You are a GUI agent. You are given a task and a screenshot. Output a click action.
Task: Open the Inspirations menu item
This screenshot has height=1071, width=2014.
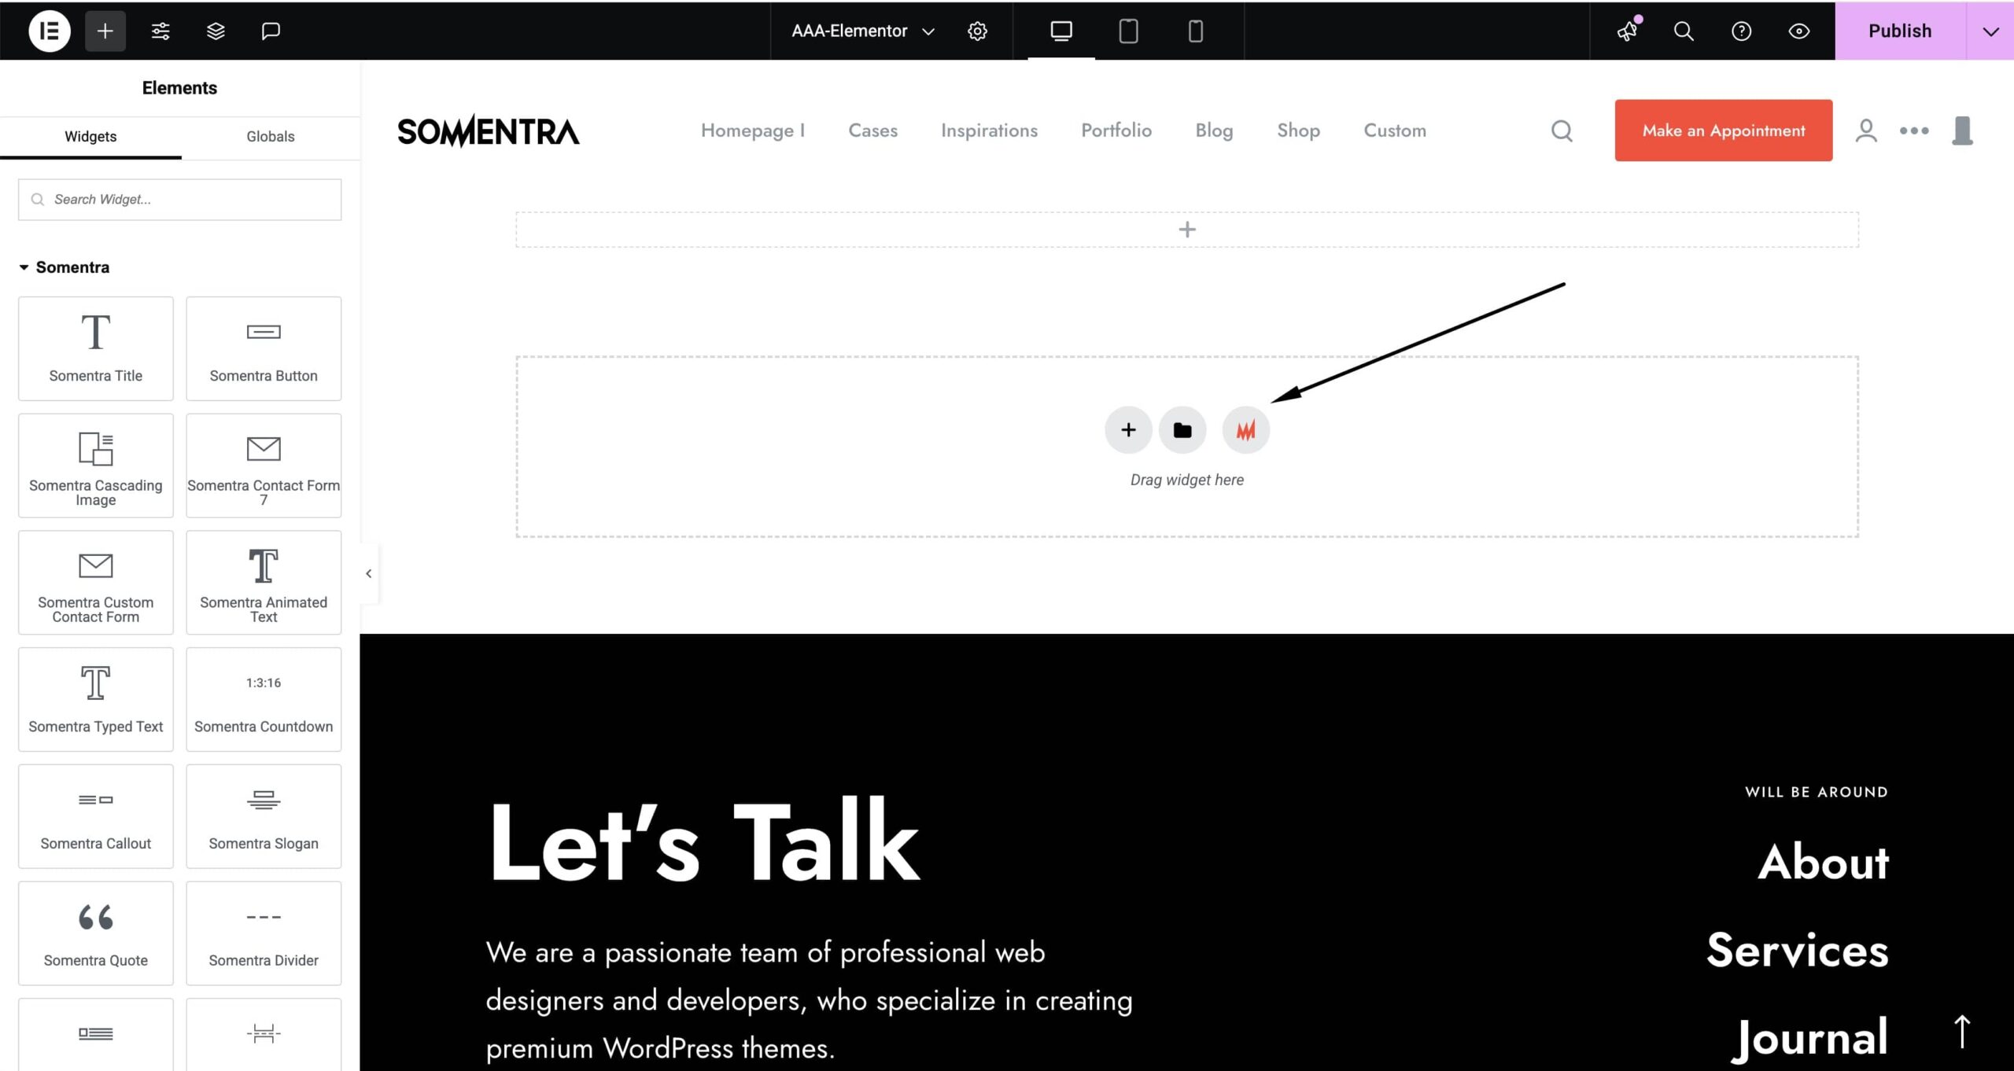pos(989,131)
